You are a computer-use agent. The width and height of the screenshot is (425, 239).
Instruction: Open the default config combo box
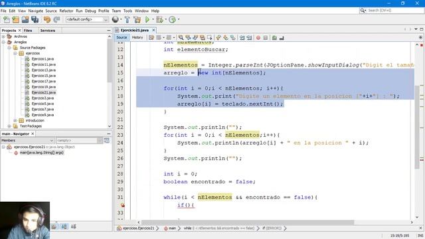pos(87,19)
